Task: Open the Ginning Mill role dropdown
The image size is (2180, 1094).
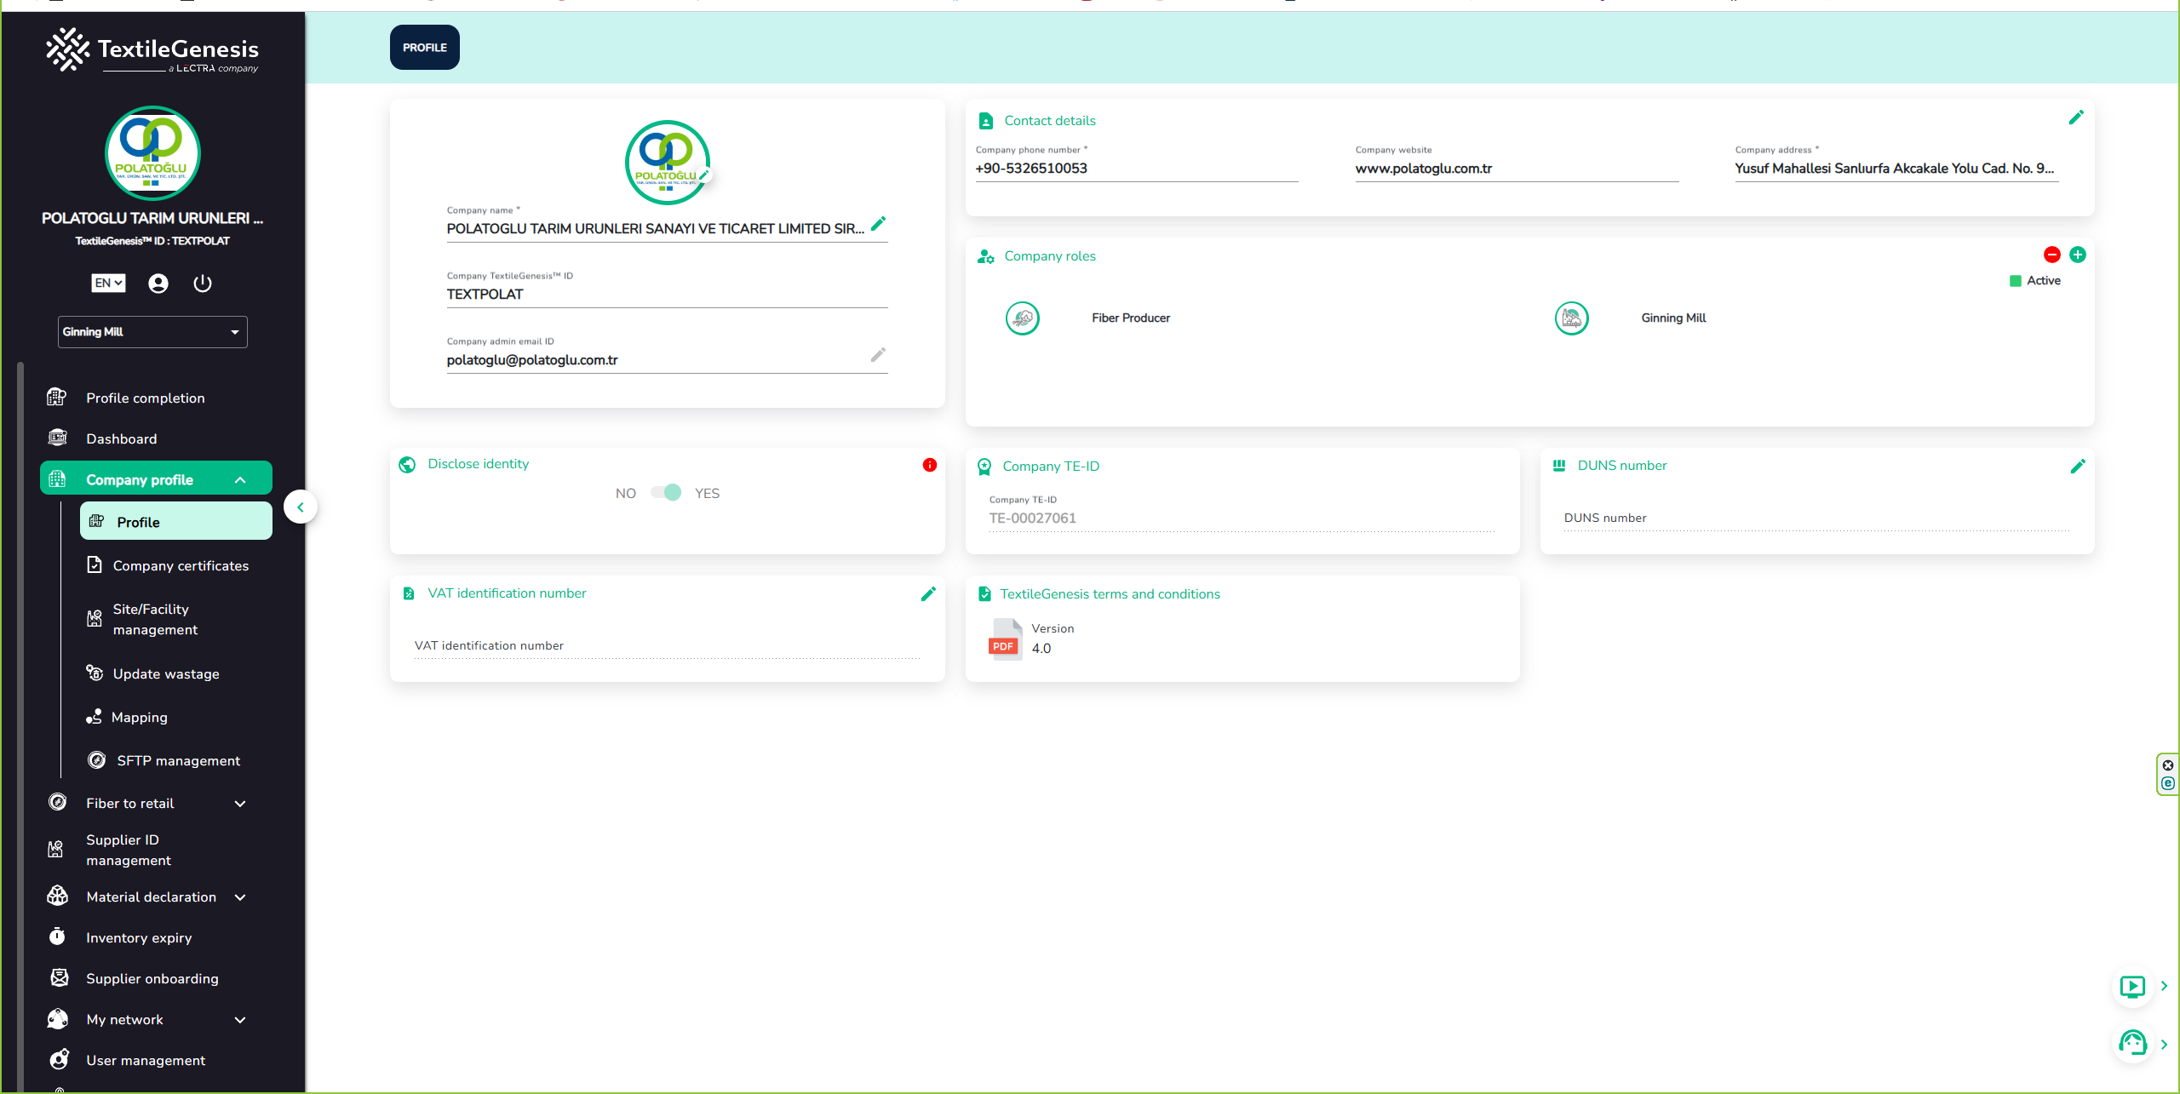Action: pos(152,332)
